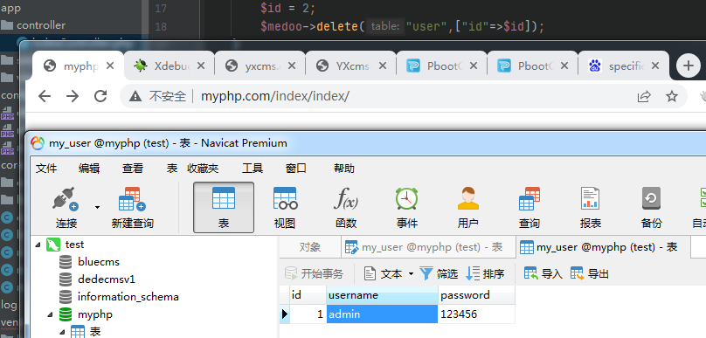Open the 连接 dropdown arrow
This screenshot has width=706, height=338.
click(x=97, y=208)
